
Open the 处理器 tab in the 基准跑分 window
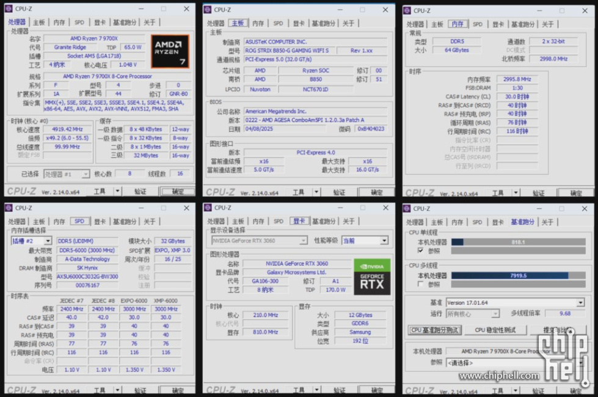pyautogui.click(x=415, y=222)
